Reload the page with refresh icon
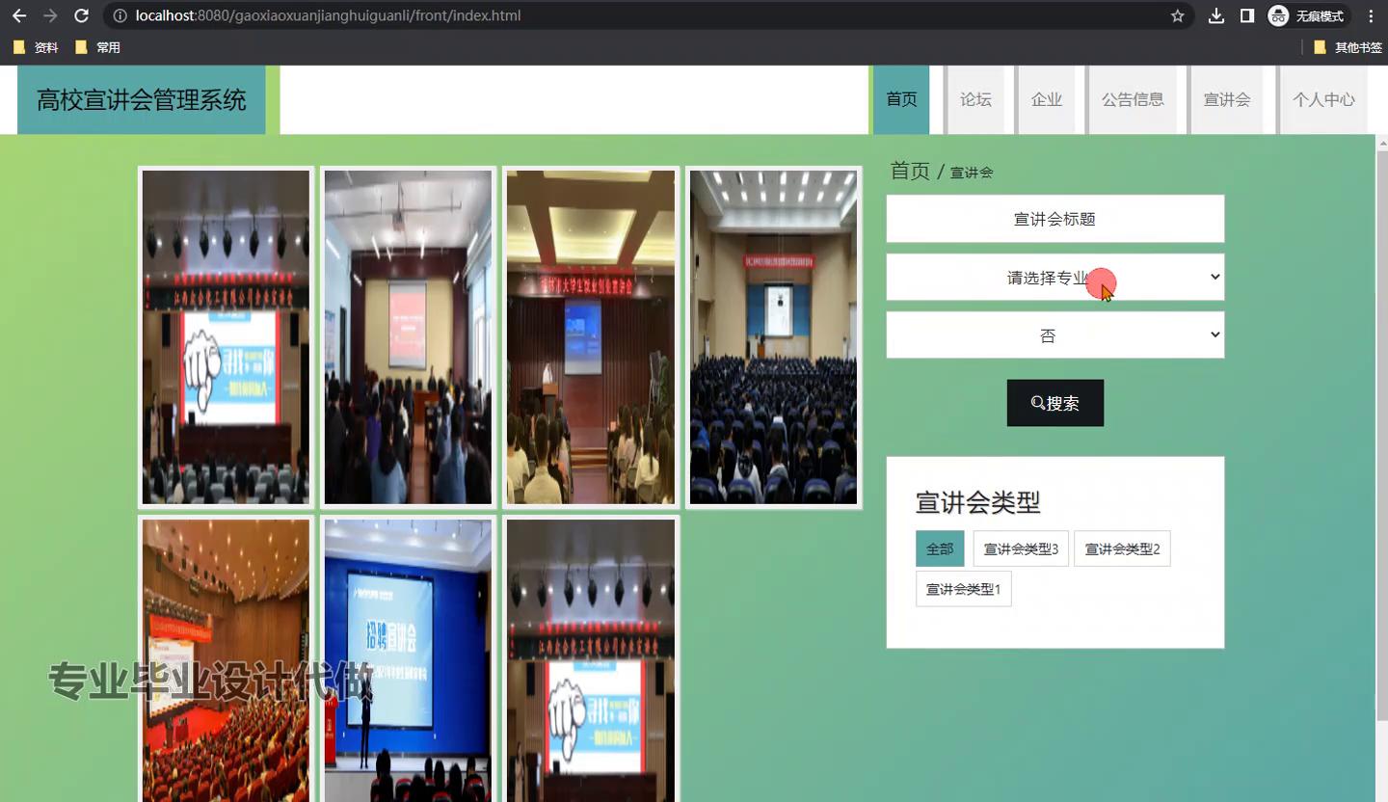 [82, 16]
